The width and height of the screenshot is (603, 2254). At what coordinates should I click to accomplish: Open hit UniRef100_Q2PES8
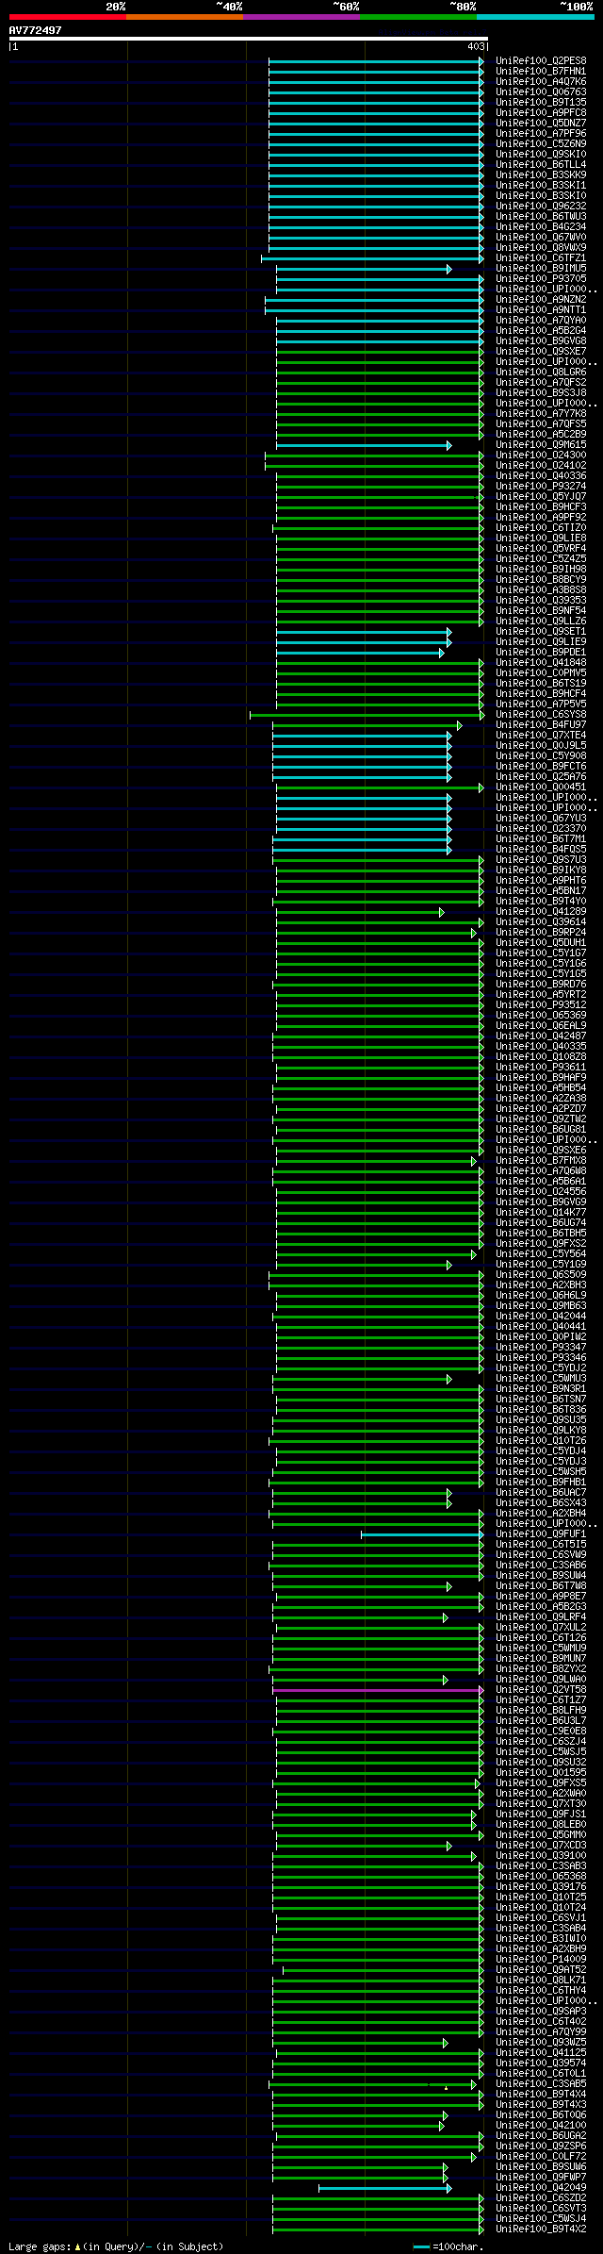point(541,61)
